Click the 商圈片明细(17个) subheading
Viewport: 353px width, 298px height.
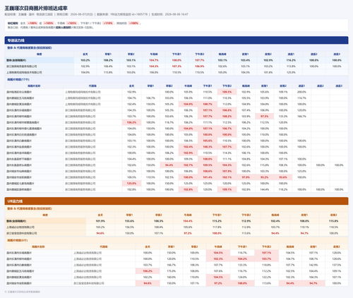coord(18,80)
